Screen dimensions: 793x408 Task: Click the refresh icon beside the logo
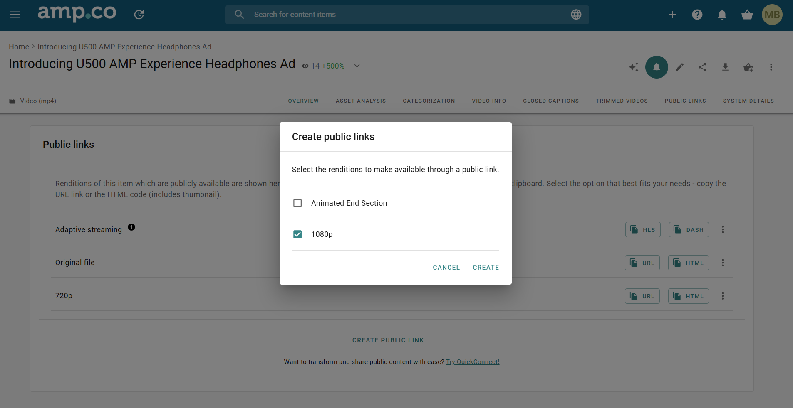[x=139, y=14]
